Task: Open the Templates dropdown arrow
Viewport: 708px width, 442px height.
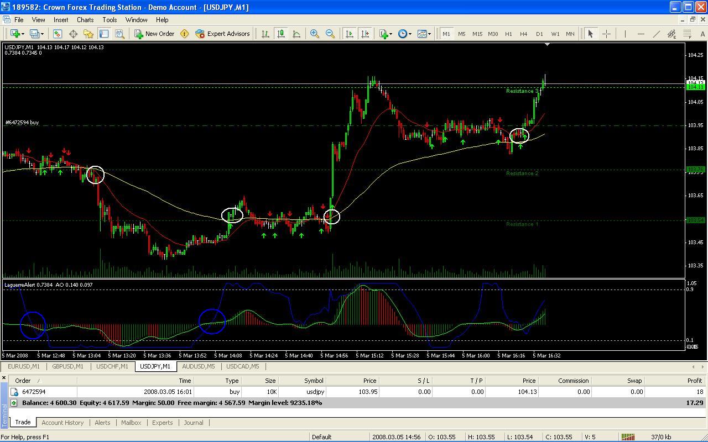Action: coord(430,34)
